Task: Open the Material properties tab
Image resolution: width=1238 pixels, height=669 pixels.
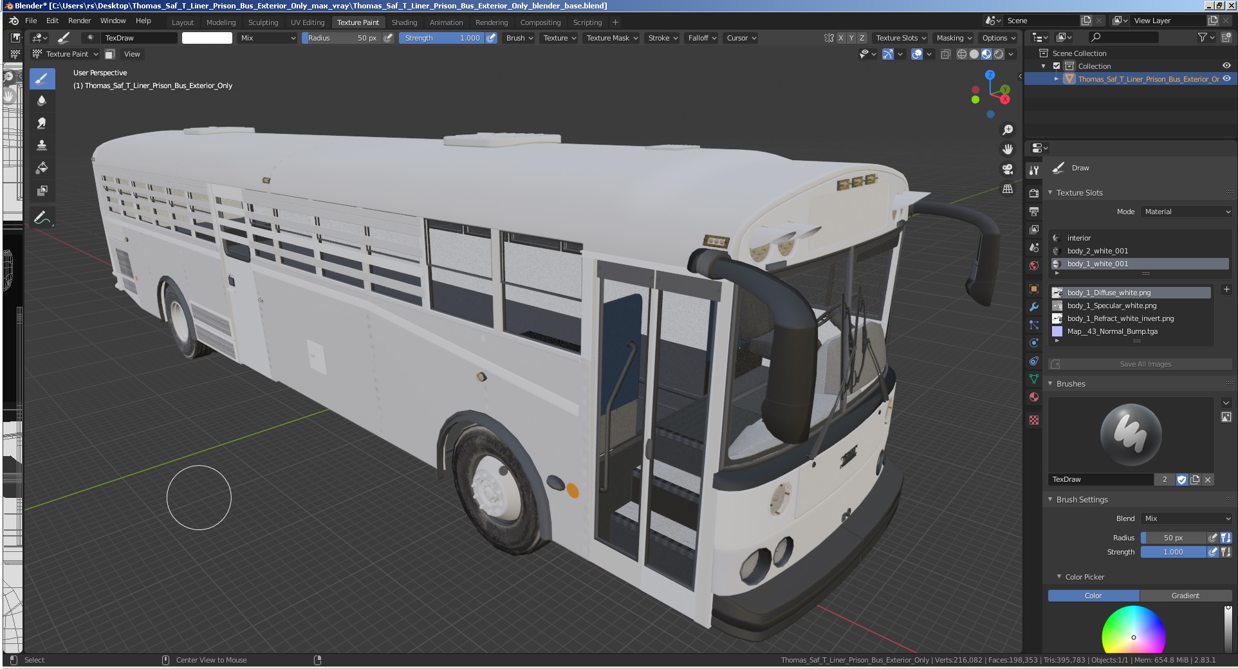Action: pos(1034,397)
